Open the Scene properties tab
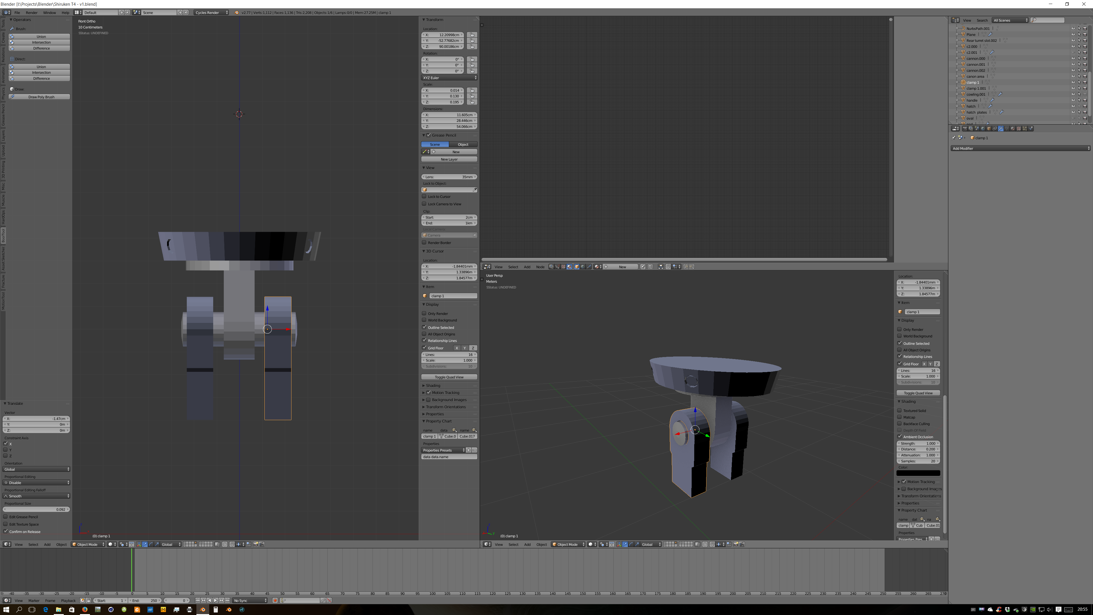 (977, 129)
